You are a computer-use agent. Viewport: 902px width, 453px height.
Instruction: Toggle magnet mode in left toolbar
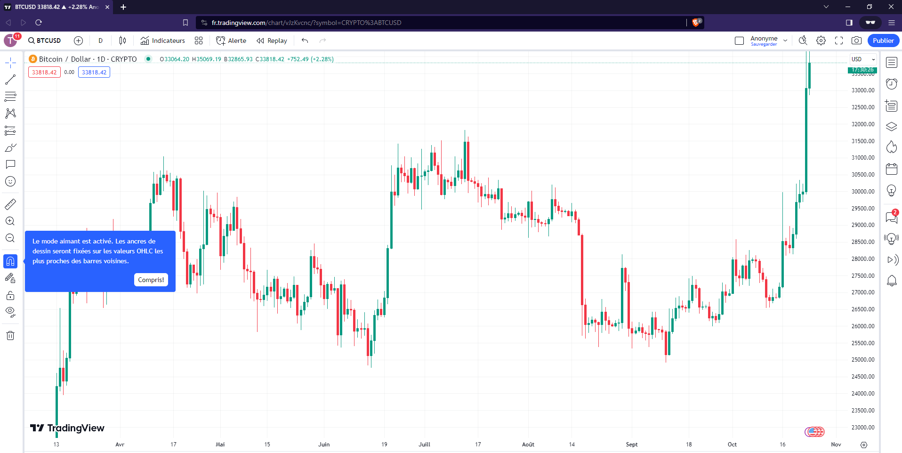pos(10,261)
